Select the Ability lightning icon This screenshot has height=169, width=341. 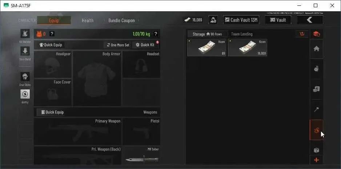(x=25, y=94)
